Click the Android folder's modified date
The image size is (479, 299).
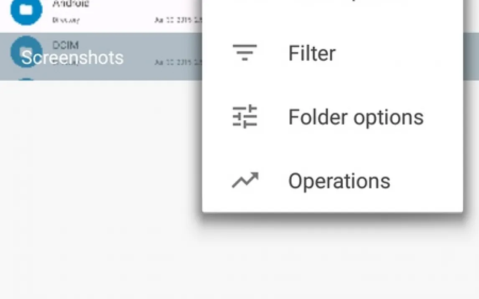pyautogui.click(x=177, y=20)
